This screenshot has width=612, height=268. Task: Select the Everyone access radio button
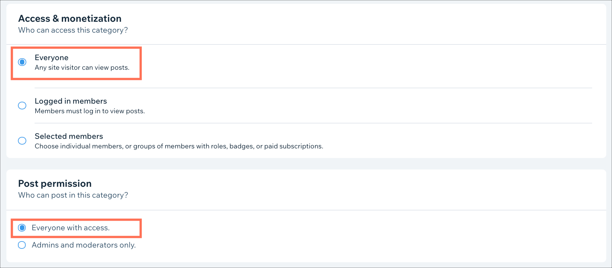point(22,62)
